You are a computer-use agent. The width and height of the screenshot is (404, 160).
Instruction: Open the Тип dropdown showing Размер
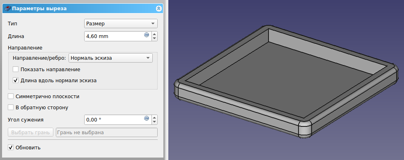coord(121,24)
